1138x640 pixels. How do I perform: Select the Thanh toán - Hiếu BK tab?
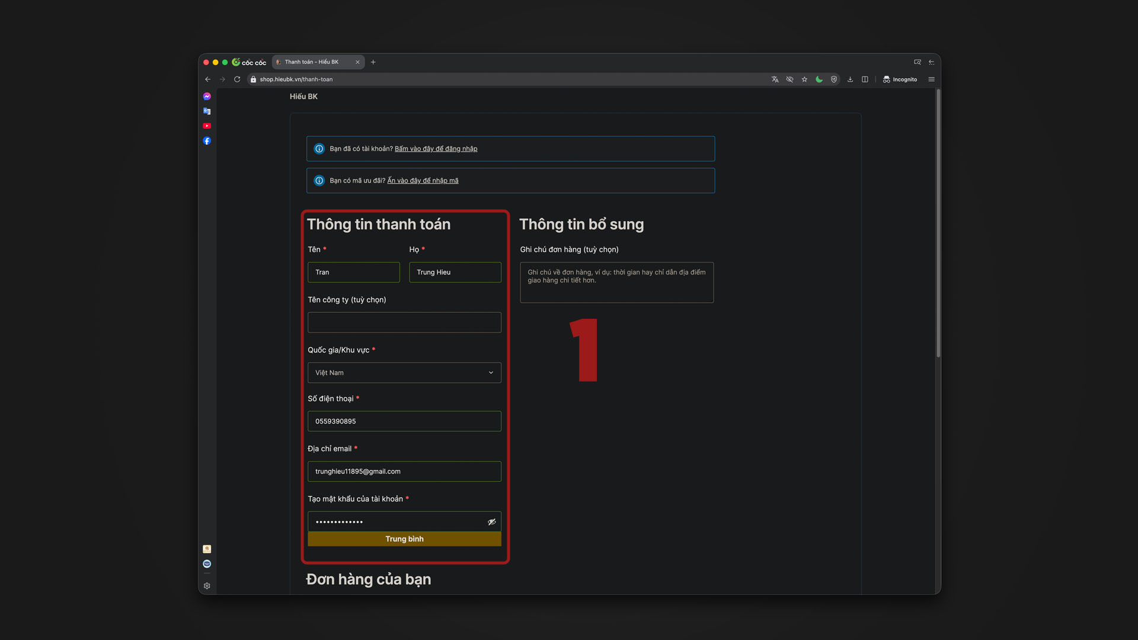[312, 62]
